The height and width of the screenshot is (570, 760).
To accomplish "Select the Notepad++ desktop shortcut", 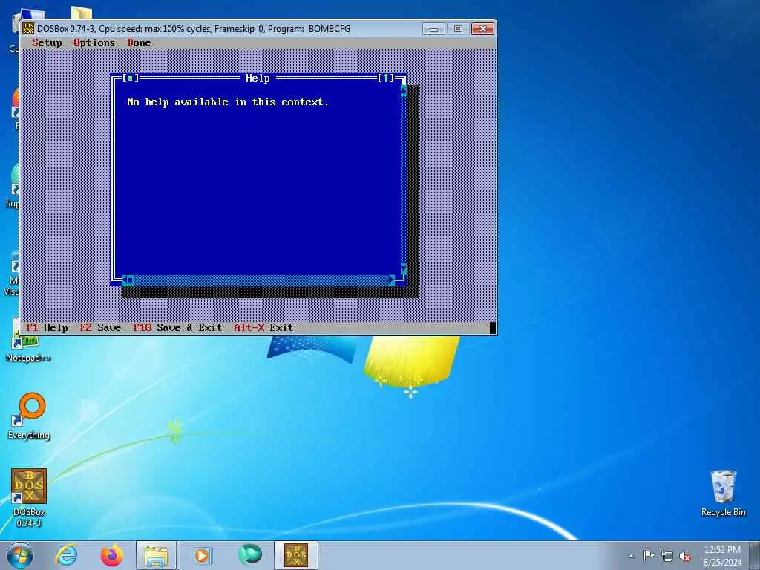I will [28, 341].
